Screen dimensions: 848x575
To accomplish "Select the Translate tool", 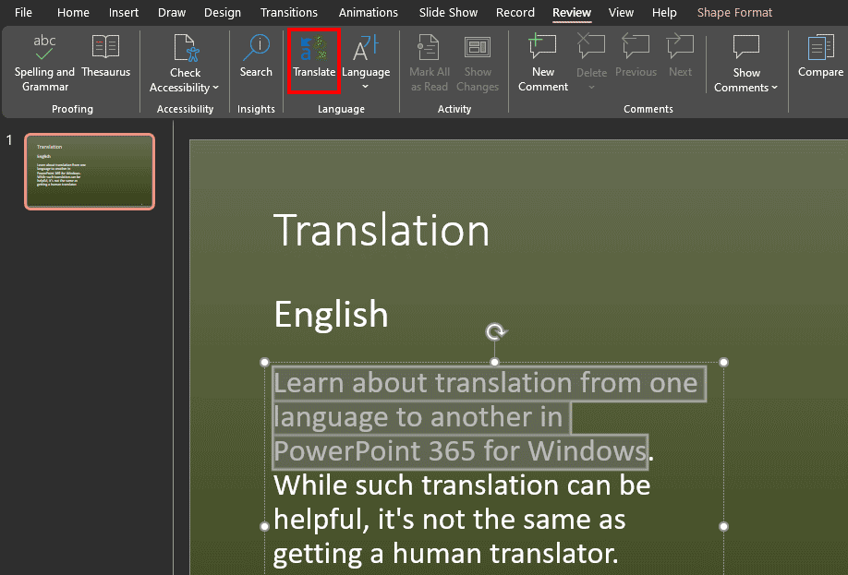I will (314, 61).
